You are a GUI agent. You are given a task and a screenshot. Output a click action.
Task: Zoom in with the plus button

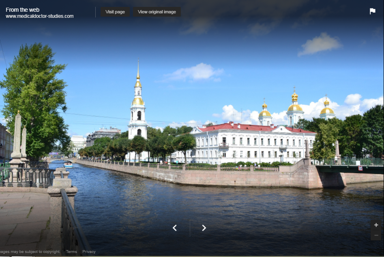pyautogui.click(x=376, y=225)
